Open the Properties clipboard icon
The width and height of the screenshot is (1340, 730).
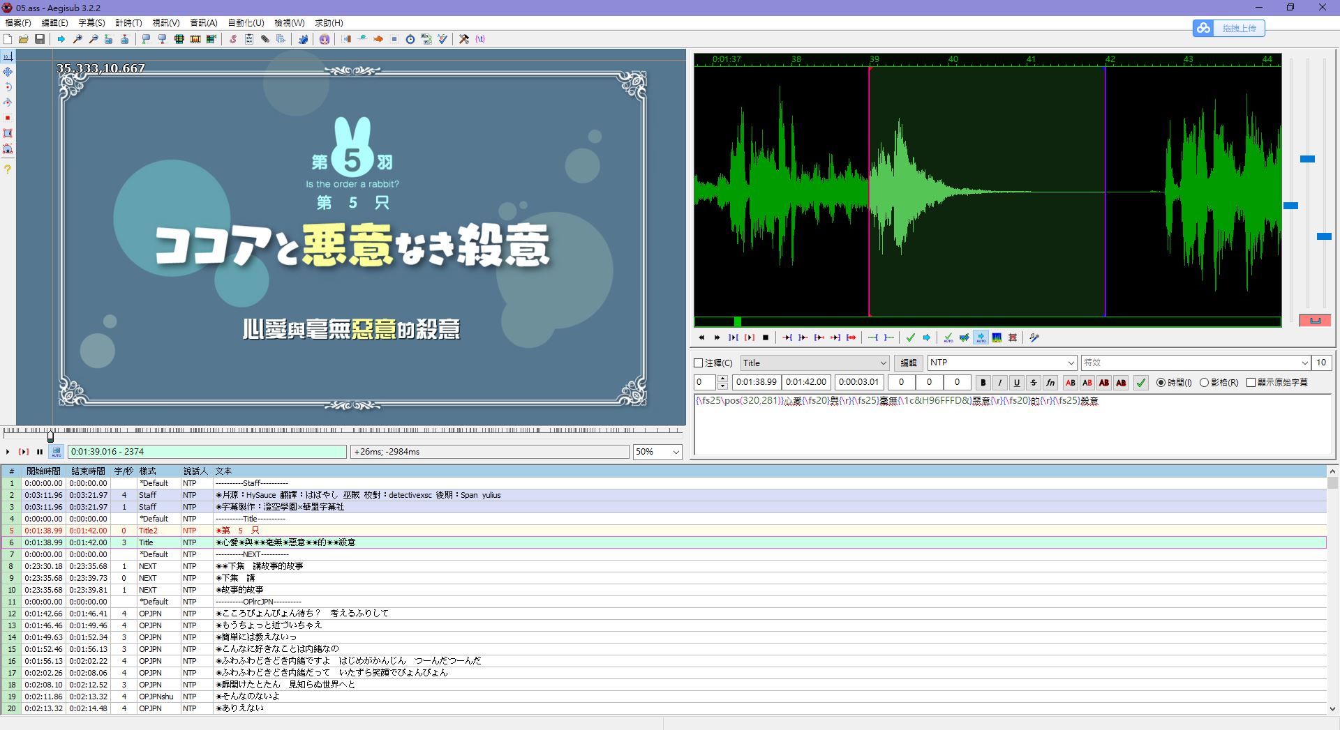point(249,39)
